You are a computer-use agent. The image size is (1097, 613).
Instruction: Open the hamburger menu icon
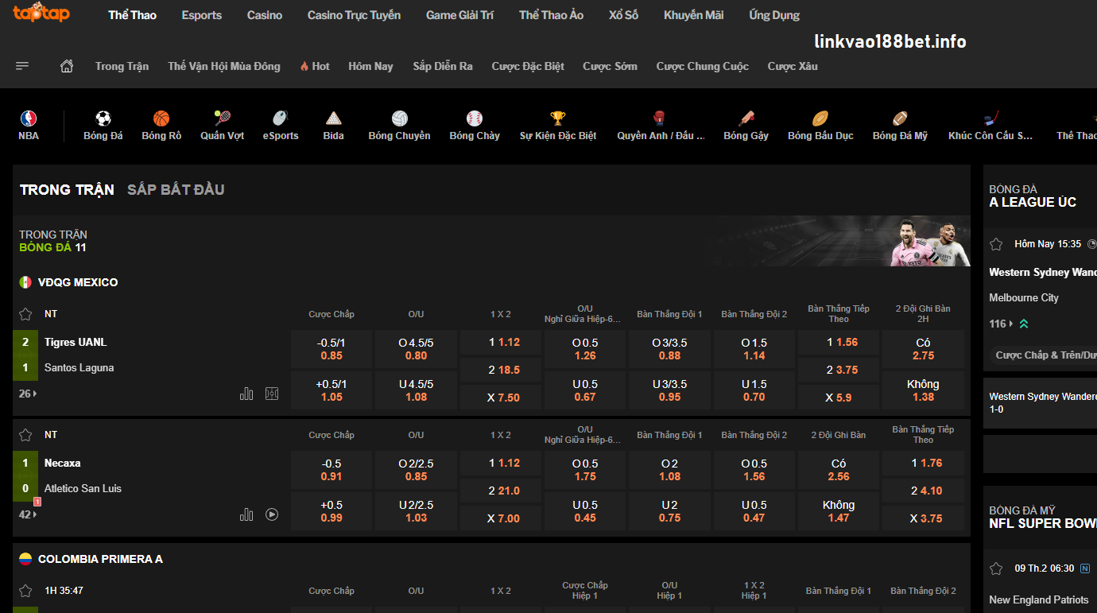[22, 66]
